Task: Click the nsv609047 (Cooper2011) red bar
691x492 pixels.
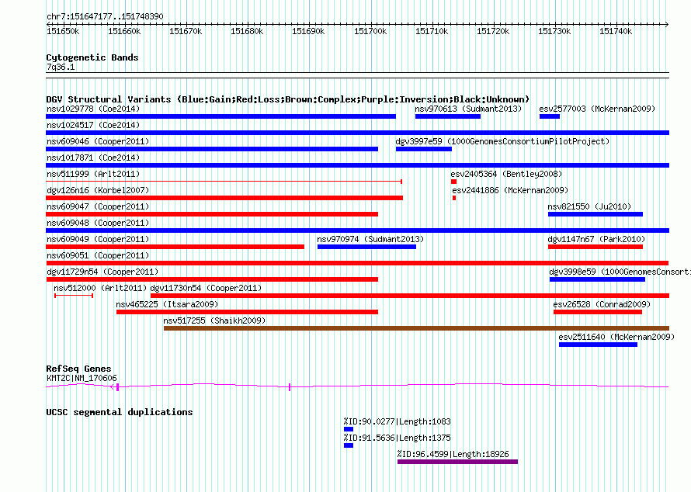Action: [x=212, y=214]
